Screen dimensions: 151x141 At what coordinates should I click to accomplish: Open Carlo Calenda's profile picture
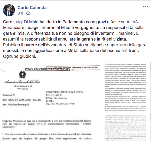pyautogui.click(x=9, y=10)
